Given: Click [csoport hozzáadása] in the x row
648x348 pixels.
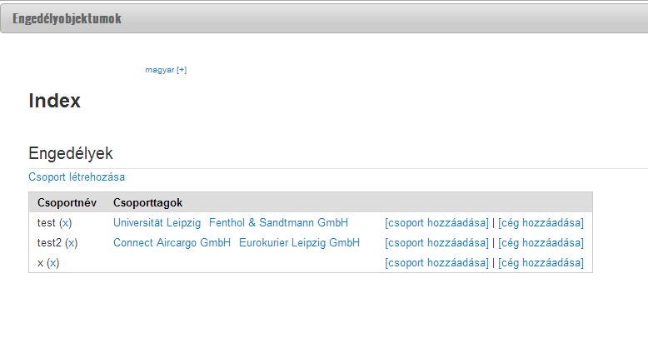Looking at the screenshot, I should pos(436,262).
